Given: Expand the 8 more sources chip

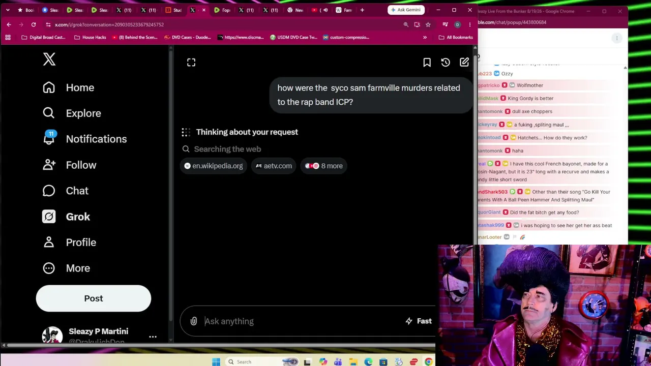Looking at the screenshot, I should [x=324, y=166].
